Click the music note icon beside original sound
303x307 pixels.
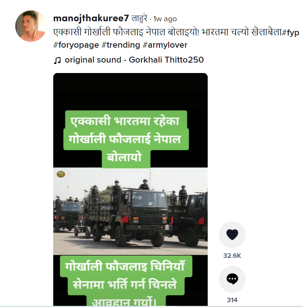tap(57, 60)
